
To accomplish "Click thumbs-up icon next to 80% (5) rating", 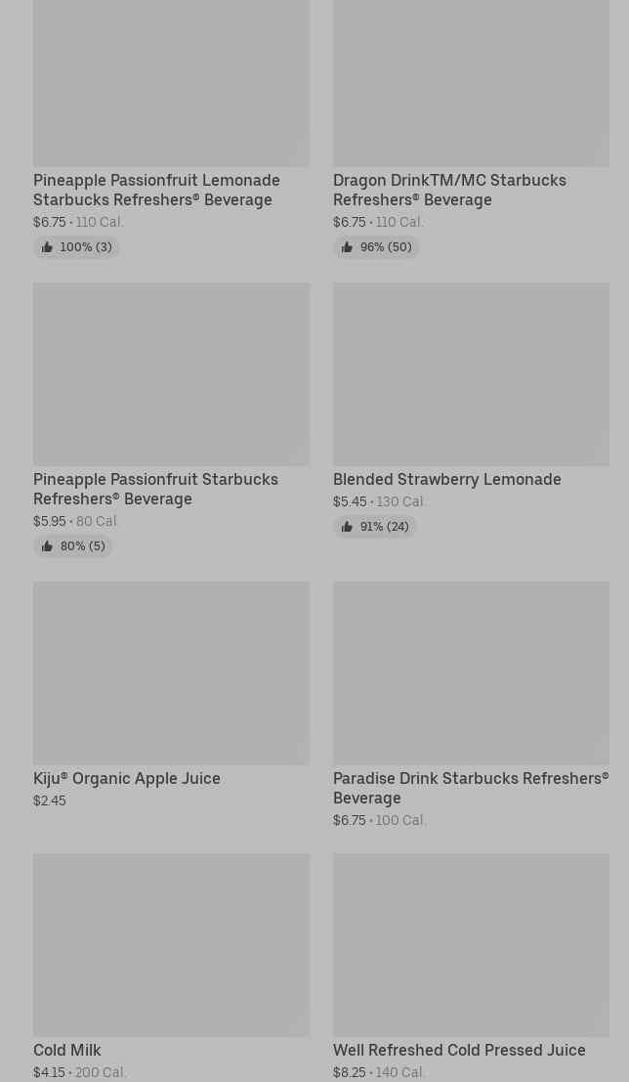I will pyautogui.click(x=47, y=546).
